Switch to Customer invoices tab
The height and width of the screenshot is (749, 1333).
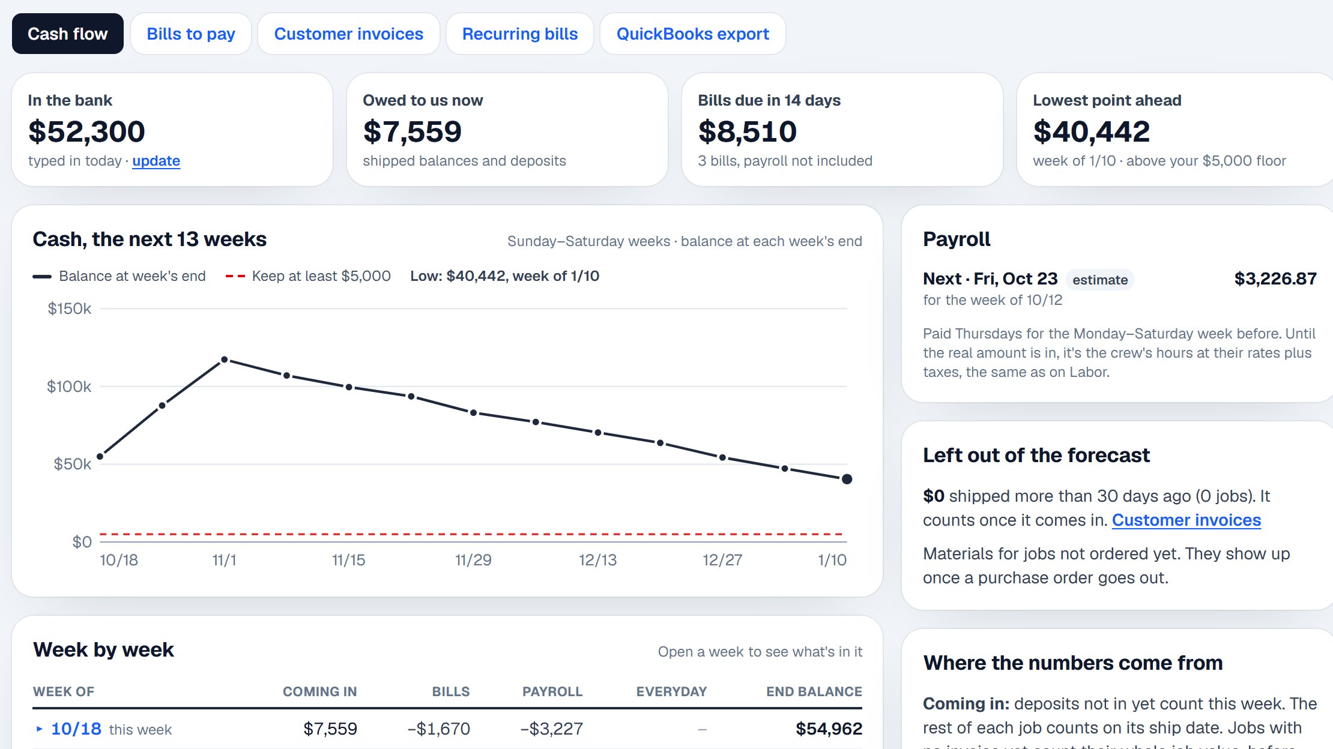349,34
